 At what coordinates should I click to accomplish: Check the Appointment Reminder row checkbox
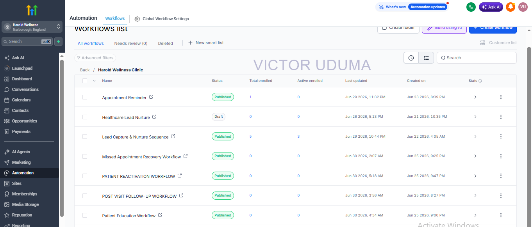pos(85,97)
